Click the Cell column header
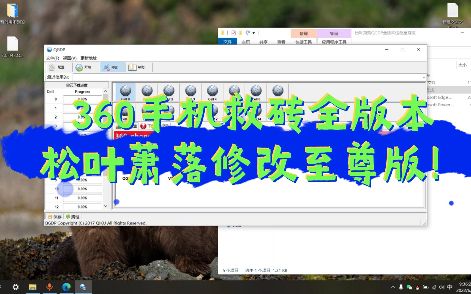Viewport: 471px width, 294px height. 50,91
